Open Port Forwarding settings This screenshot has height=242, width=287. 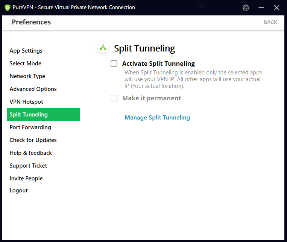coord(30,127)
